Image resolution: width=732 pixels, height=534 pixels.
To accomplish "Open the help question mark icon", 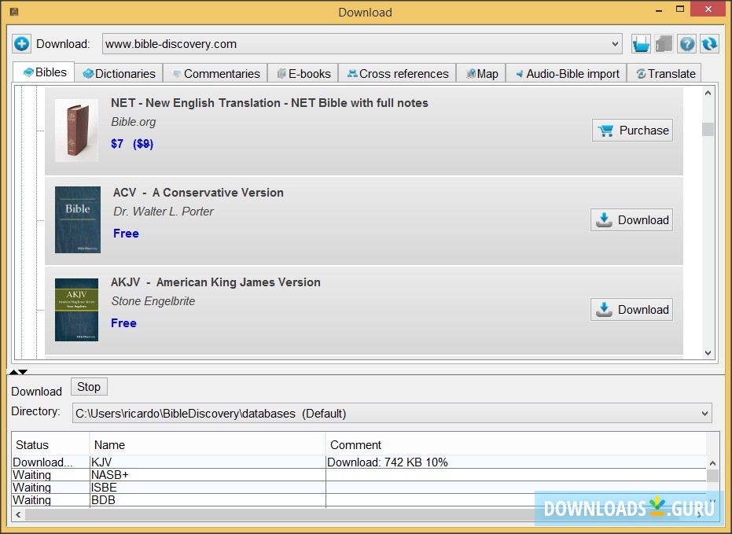I will click(686, 44).
